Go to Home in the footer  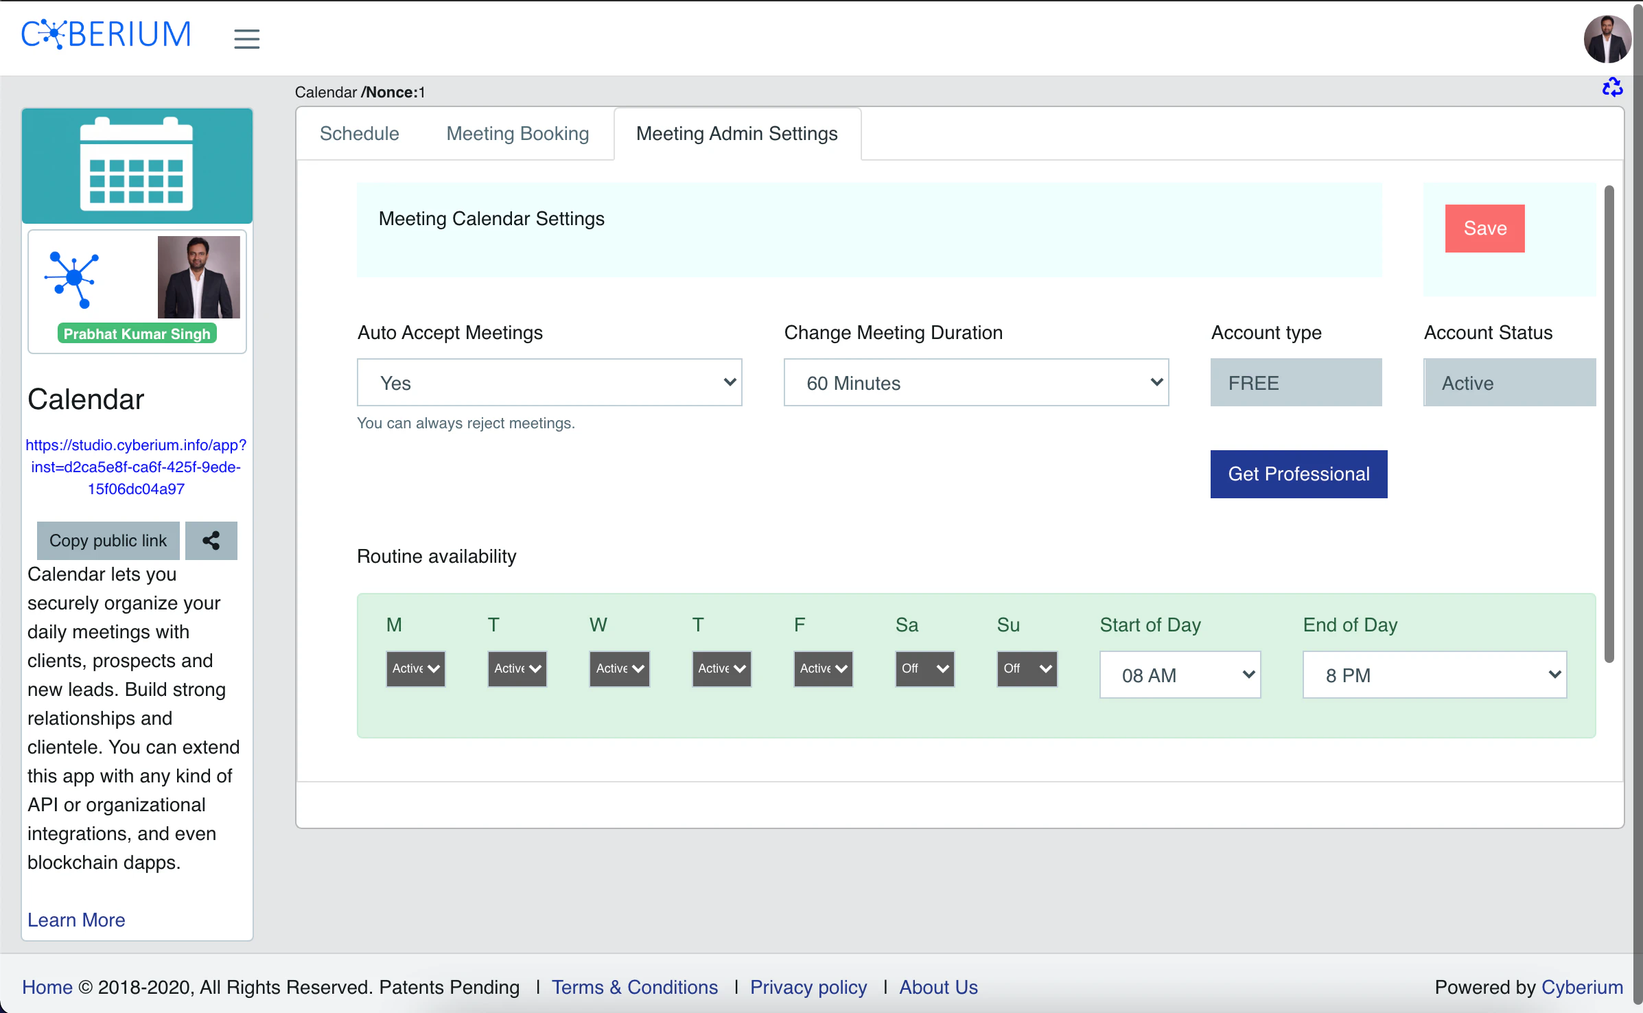tap(47, 987)
